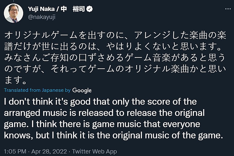Open the "Twitter Web App" source link
234x156 pixels.
click(x=95, y=151)
